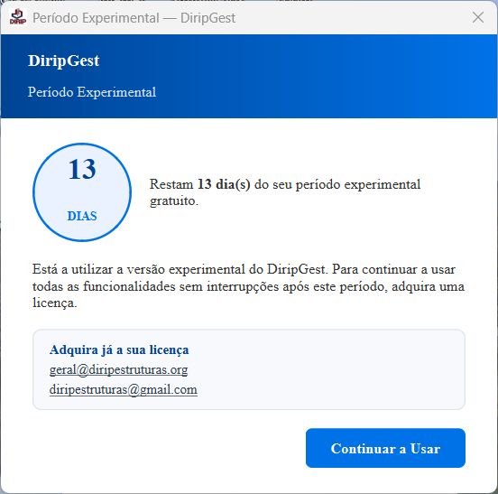Open the diripestruturas@gmail.com email link
498x494 pixels.
click(124, 389)
